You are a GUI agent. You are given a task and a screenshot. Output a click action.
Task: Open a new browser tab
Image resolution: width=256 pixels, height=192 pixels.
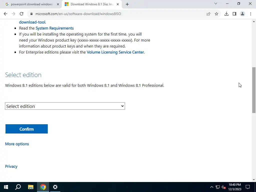point(127,4)
